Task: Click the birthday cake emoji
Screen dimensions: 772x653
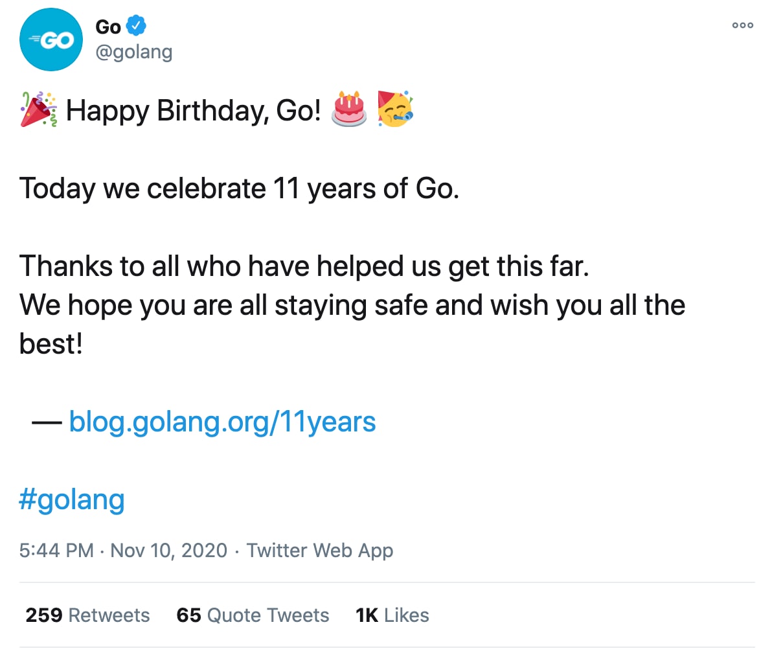Action: click(x=349, y=109)
